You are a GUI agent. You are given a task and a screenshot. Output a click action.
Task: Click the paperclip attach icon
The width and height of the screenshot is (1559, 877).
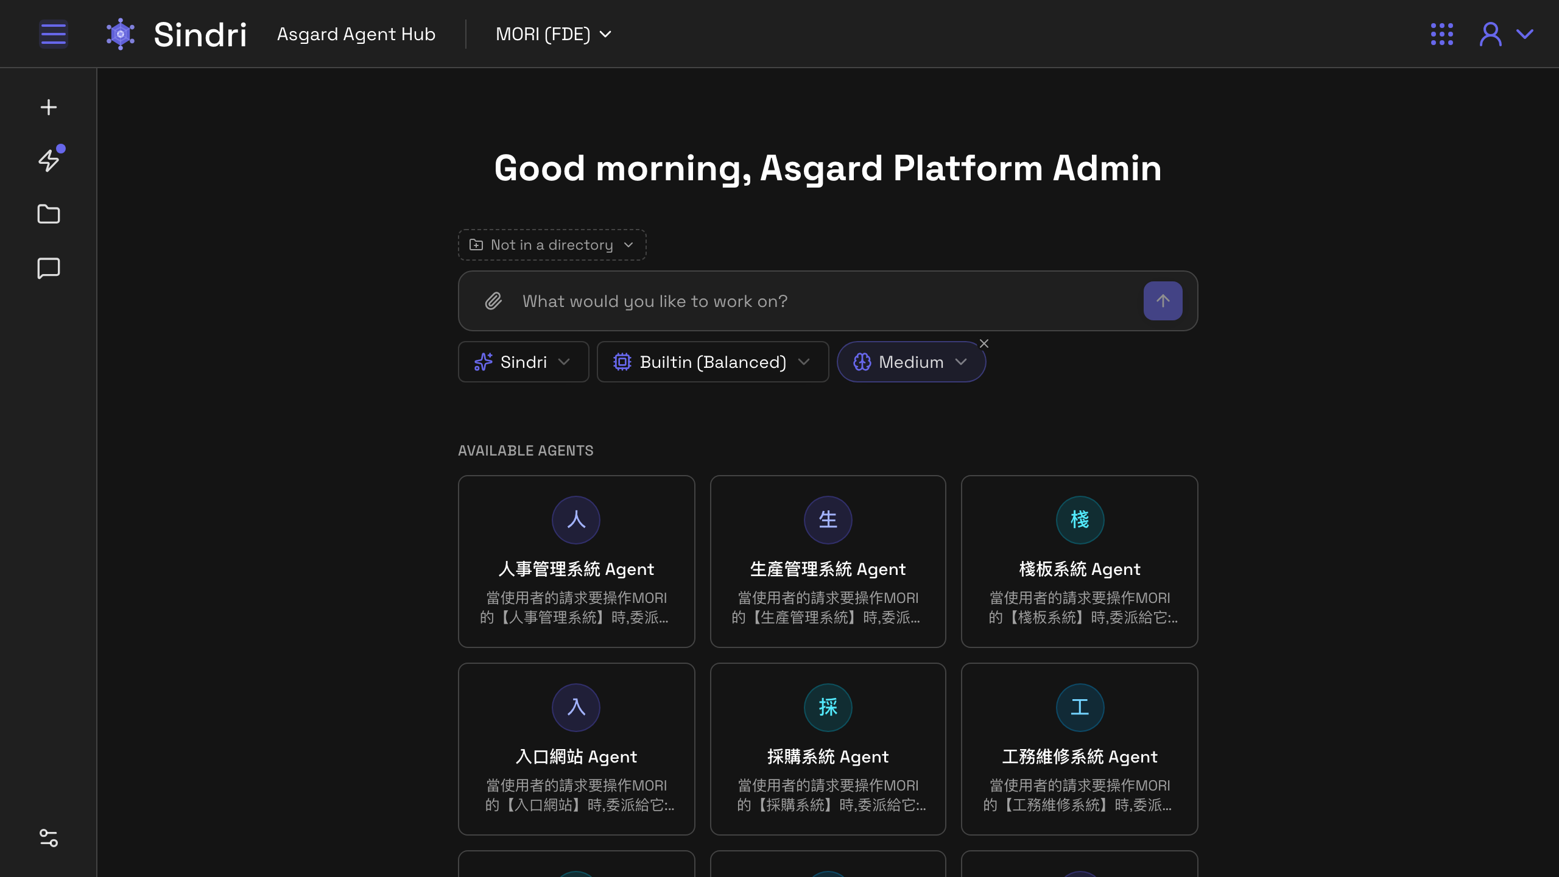[x=493, y=301]
